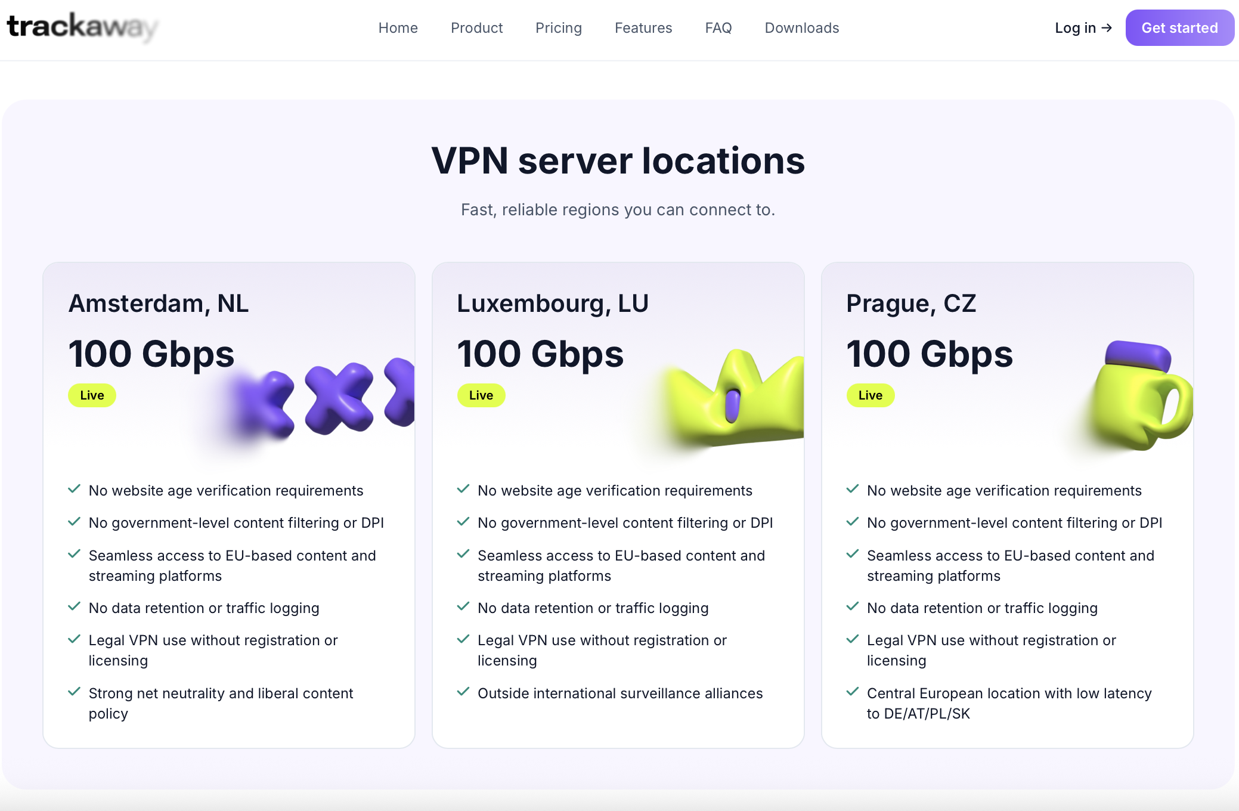Click the trackaway logo
Image resolution: width=1239 pixels, height=811 pixels.
tap(82, 27)
